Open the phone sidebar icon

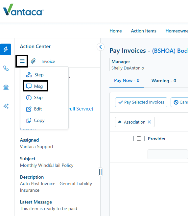(x=6, y=68)
